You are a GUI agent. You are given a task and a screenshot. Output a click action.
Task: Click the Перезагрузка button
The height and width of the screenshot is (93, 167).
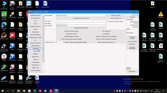point(106,34)
